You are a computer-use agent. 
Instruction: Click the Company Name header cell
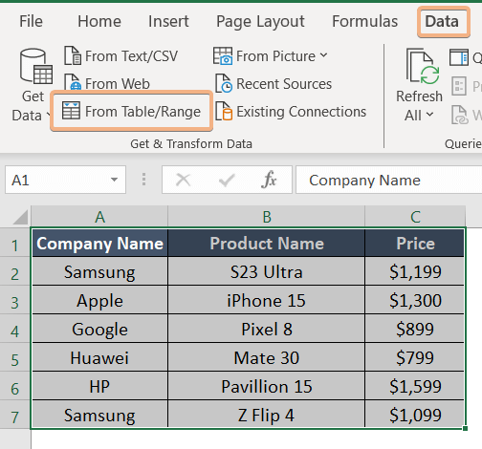point(99,244)
